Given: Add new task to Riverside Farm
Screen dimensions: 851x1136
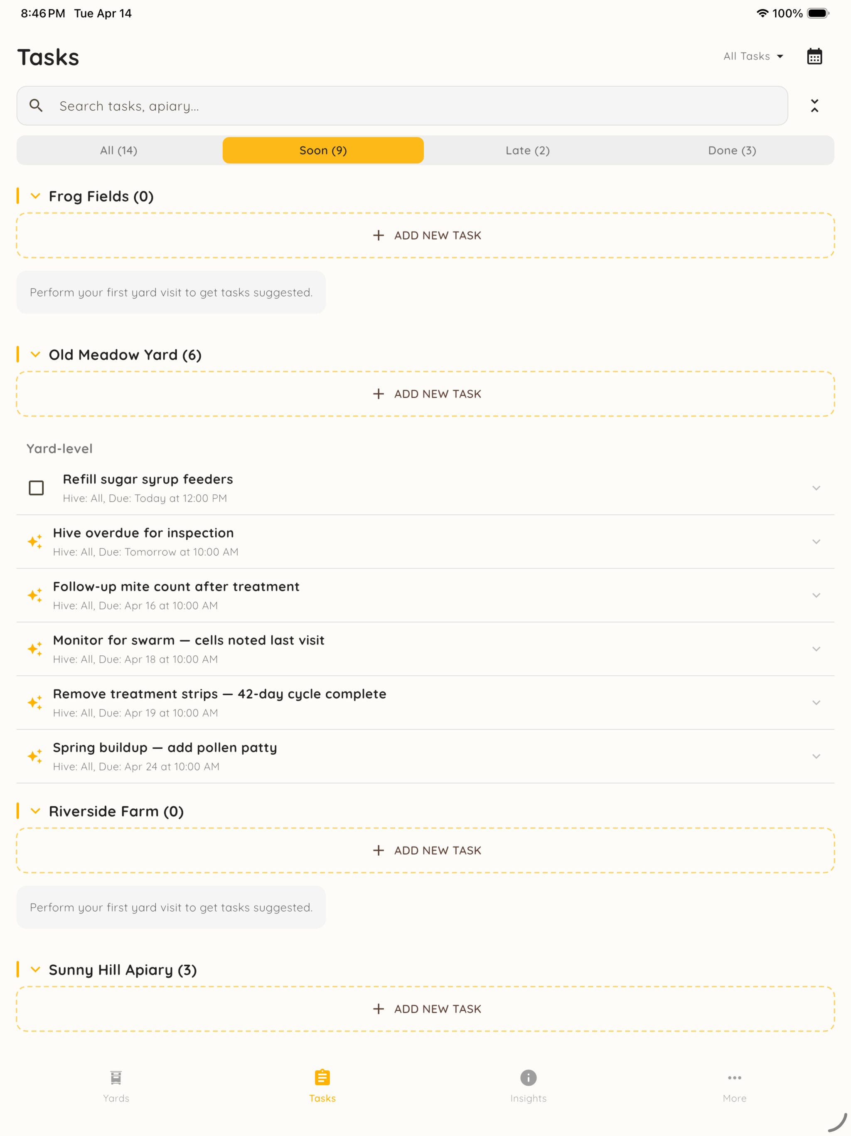Looking at the screenshot, I should tap(425, 850).
